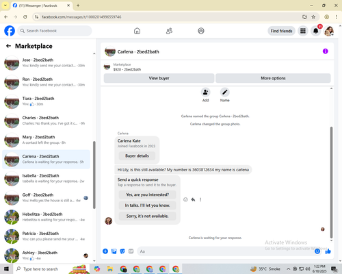
Task: Bookmark this page with the star
Action: click(x=313, y=17)
